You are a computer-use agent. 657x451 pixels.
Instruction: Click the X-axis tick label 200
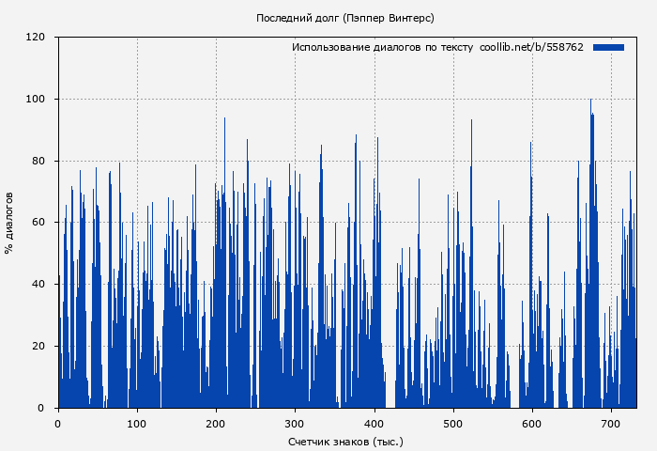[x=216, y=423]
